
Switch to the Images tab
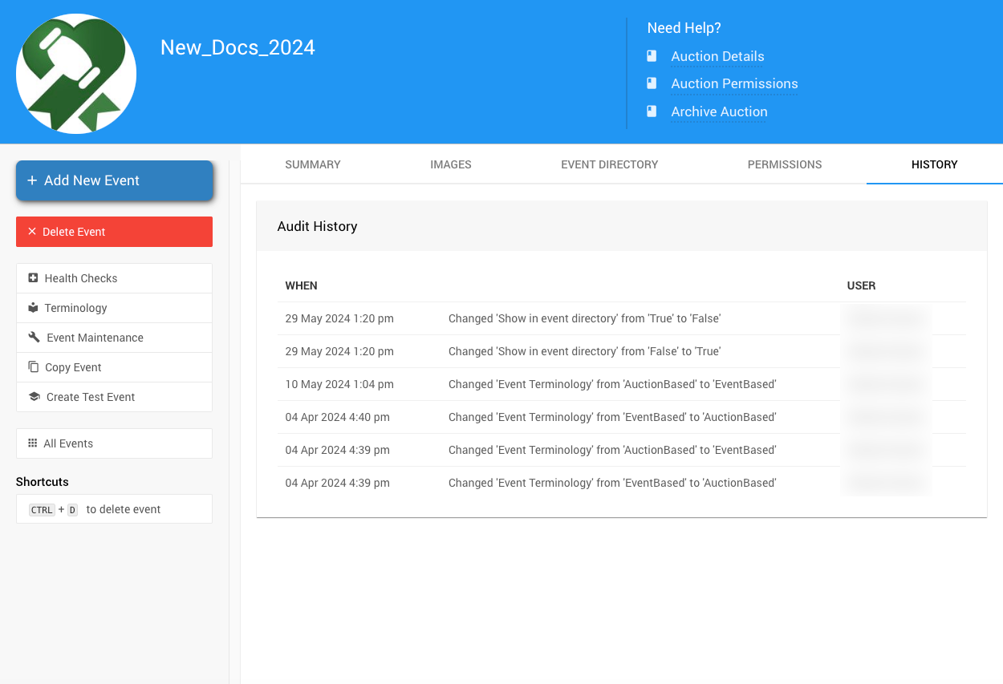click(451, 164)
